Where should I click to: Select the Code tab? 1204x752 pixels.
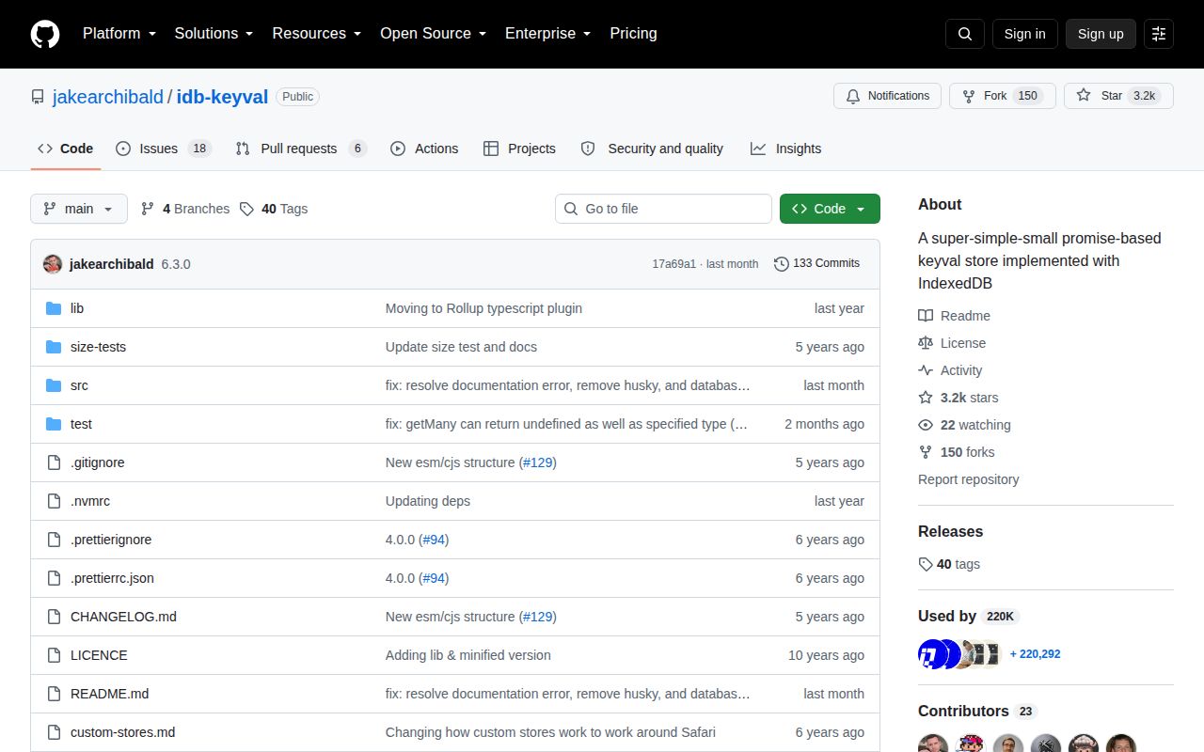[66, 149]
